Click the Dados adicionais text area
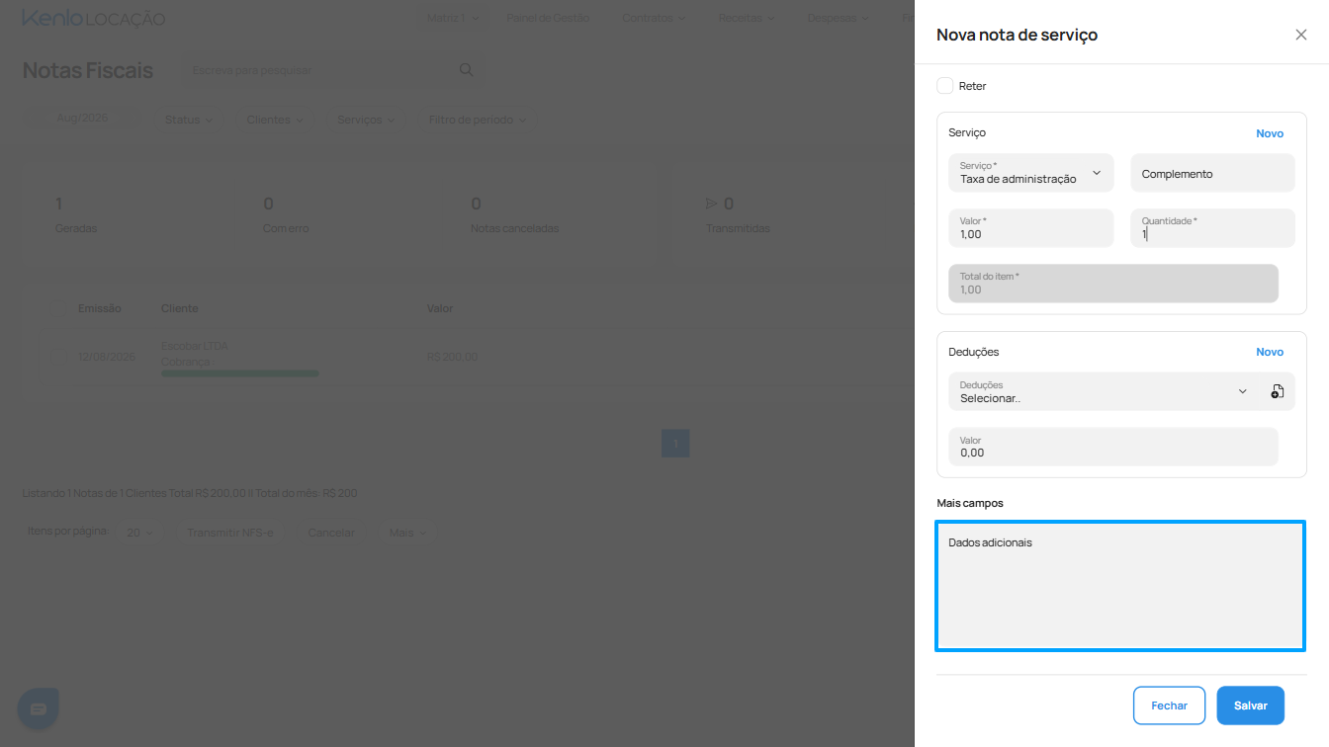The height and width of the screenshot is (747, 1329). (1120, 586)
